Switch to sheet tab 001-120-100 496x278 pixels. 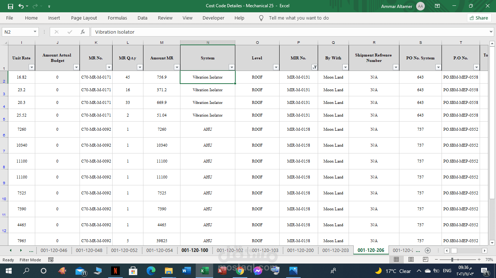click(195, 250)
